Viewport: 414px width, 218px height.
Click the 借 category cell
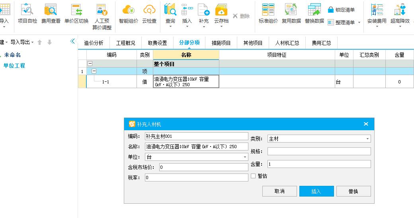point(145,82)
